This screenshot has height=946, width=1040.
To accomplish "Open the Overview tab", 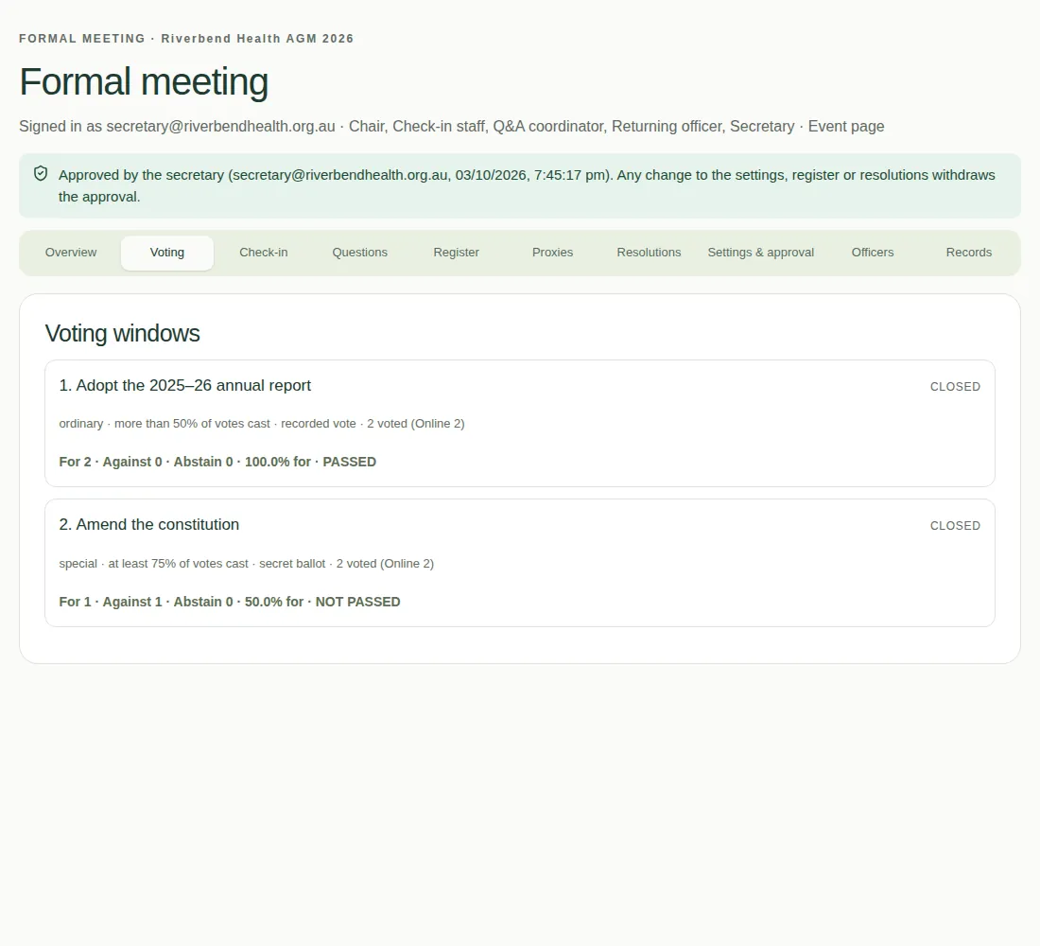I will coord(71,253).
